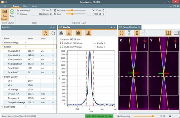Open units dropdown for Waist Width X
180x118 pixels.
[x=53, y=51]
